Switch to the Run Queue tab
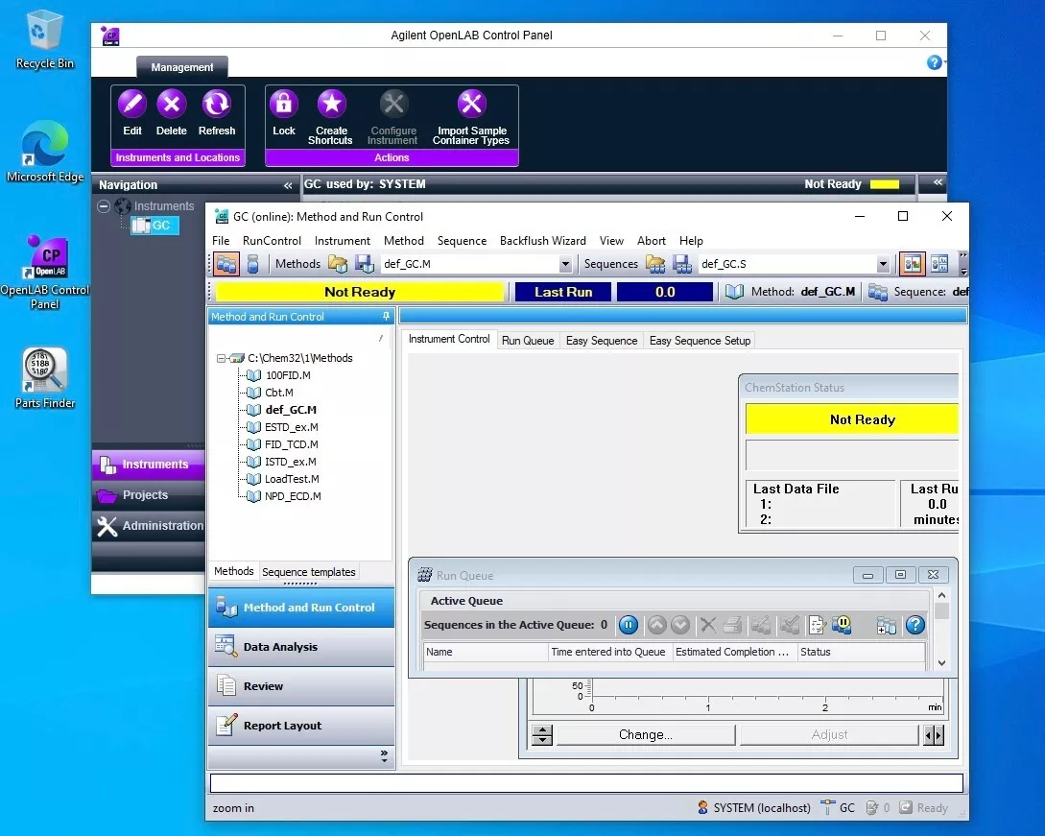Viewport: 1045px width, 836px height. 528,341
